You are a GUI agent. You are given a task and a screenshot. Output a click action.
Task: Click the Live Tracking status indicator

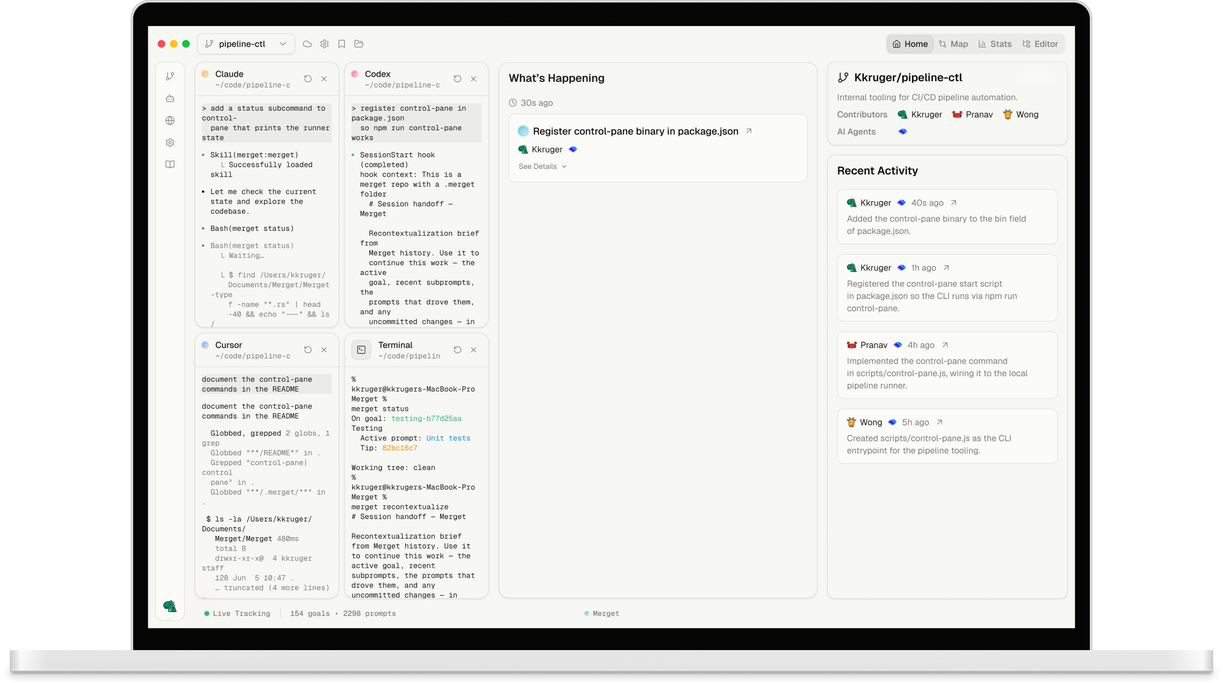(237, 613)
